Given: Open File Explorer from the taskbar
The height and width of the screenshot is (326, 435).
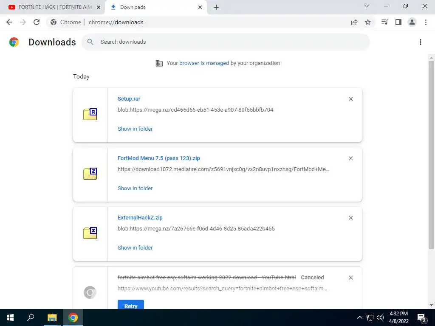Looking at the screenshot, I should (x=52, y=318).
